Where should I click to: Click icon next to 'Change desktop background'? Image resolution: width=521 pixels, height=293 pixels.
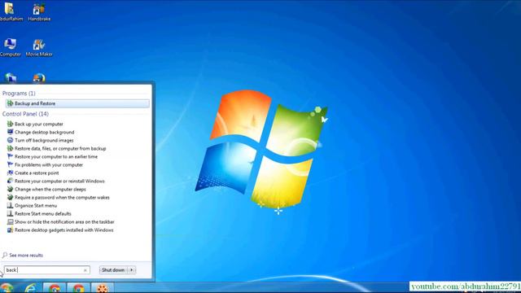click(x=10, y=132)
